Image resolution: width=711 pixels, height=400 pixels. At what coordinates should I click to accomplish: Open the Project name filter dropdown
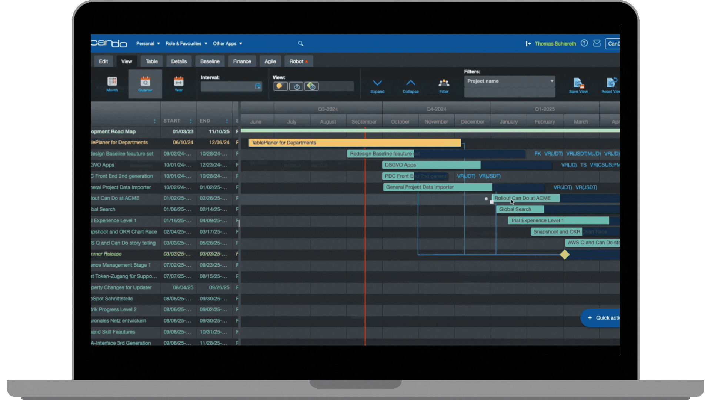510,81
